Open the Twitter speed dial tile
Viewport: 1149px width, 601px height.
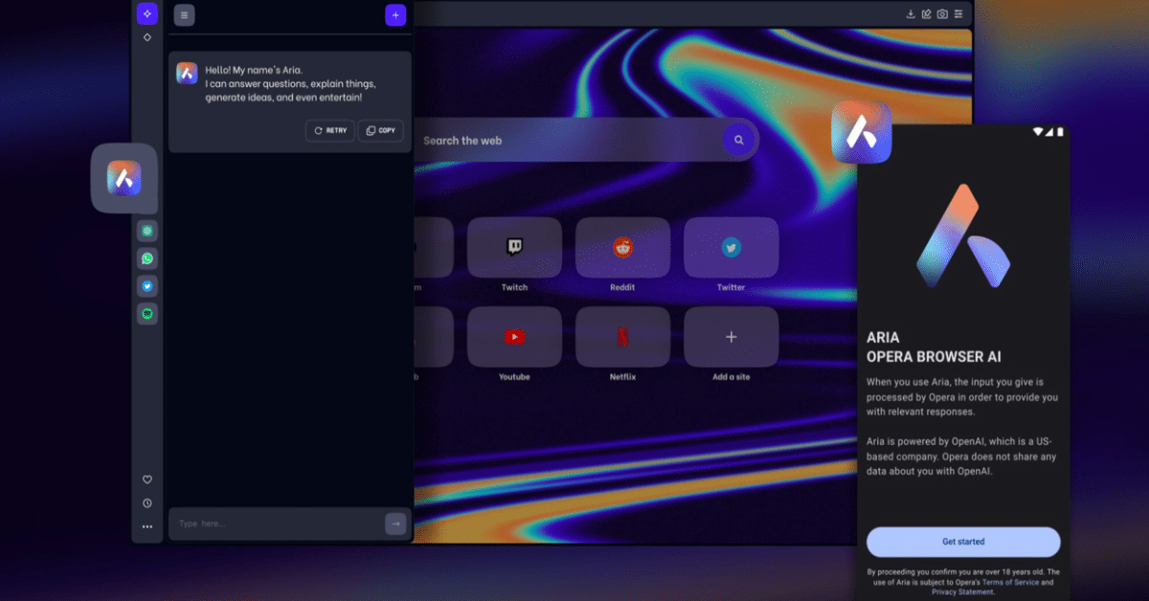tap(732, 248)
